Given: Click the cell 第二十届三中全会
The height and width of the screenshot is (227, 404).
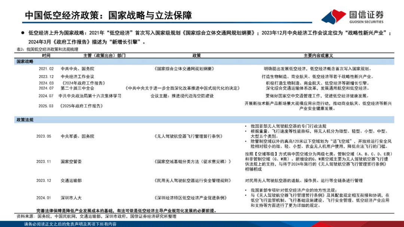Looking at the screenshot, I should 77,88.
